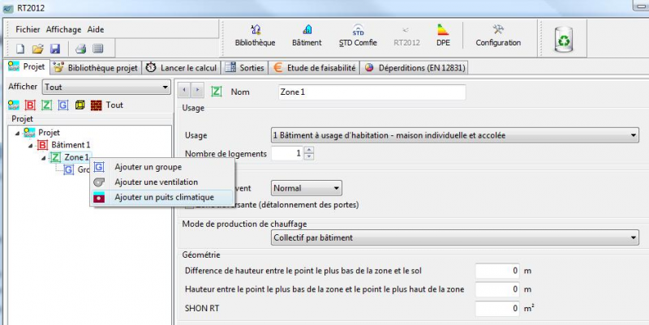Click the SHON RT input field
Image resolution: width=649 pixels, height=325 pixels.
click(x=496, y=309)
